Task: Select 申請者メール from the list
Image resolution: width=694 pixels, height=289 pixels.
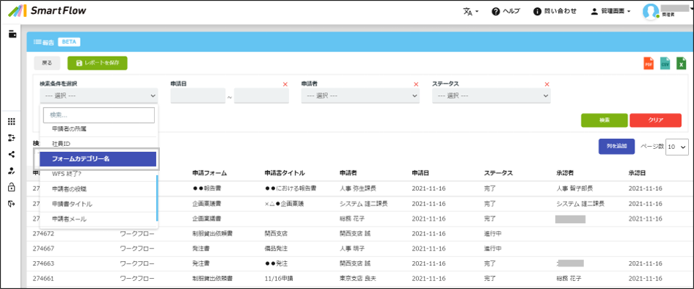Action: tap(98, 219)
